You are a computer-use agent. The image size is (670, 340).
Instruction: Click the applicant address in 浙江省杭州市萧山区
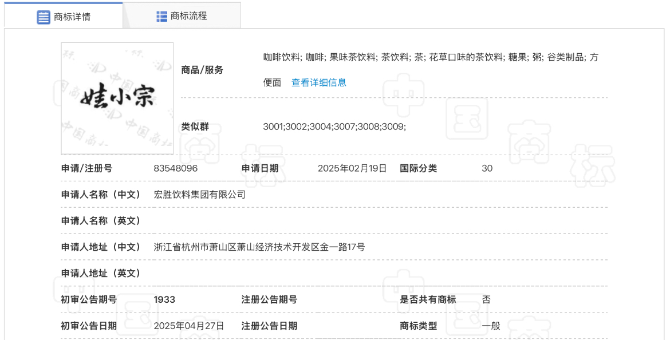[x=259, y=247]
